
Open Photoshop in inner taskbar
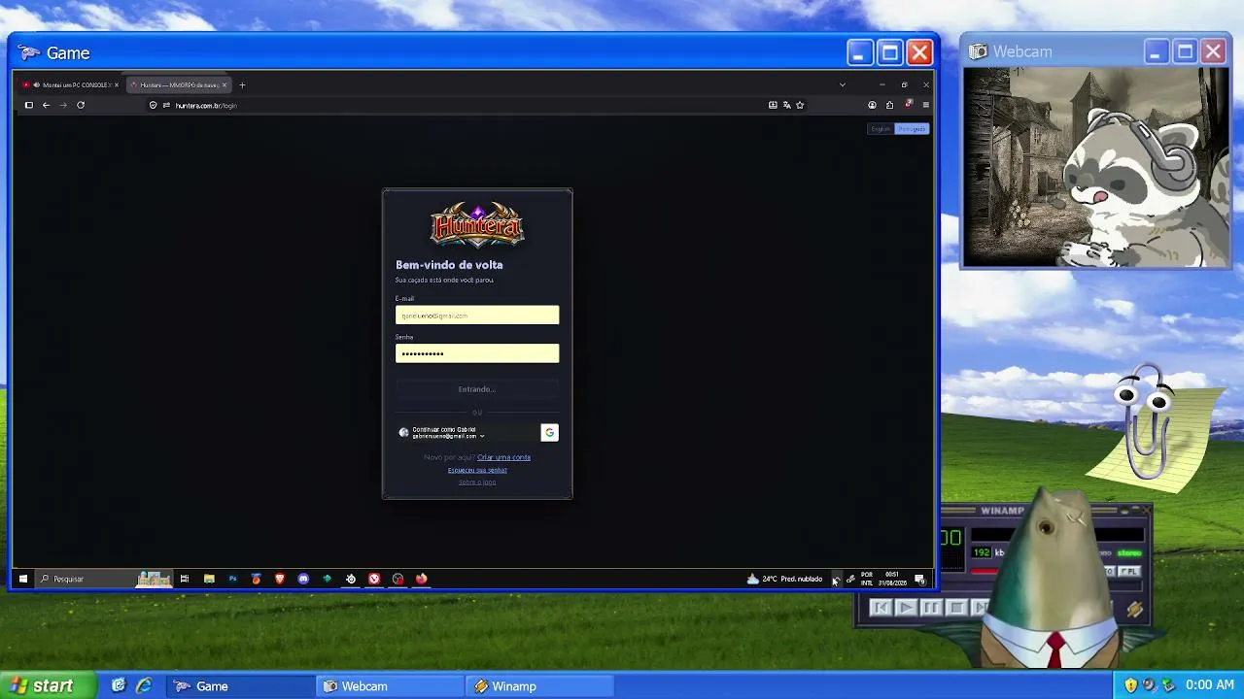click(x=232, y=579)
